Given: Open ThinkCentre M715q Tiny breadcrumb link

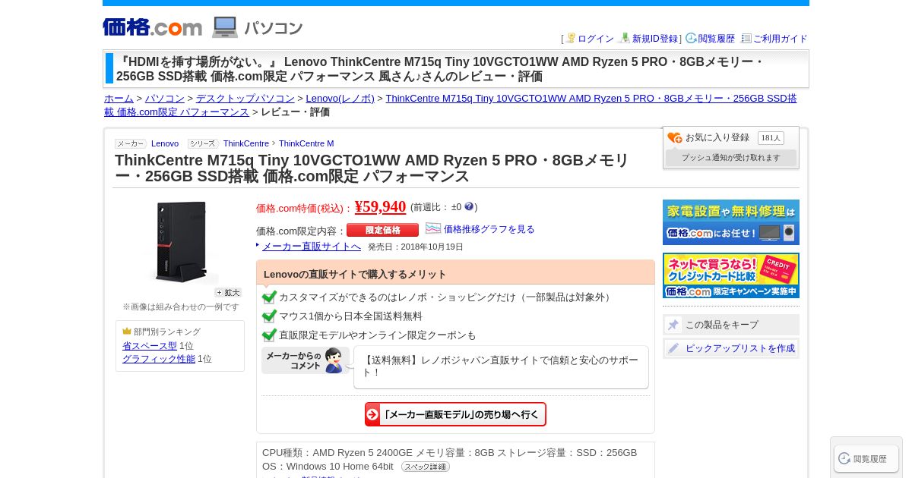Looking at the screenshot, I should [x=451, y=105].
